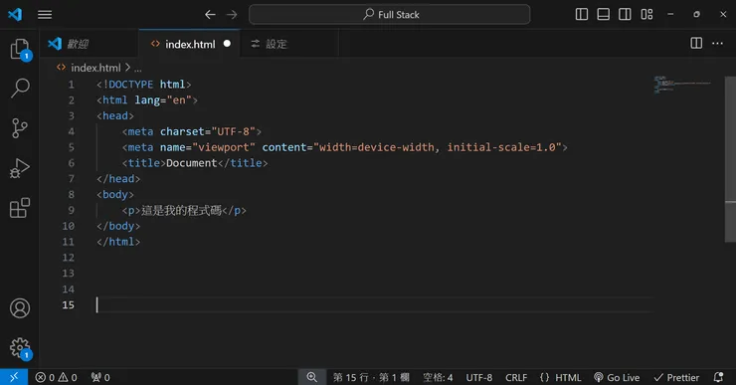
Task: Open the Explorer view in activity bar
Action: (x=20, y=50)
